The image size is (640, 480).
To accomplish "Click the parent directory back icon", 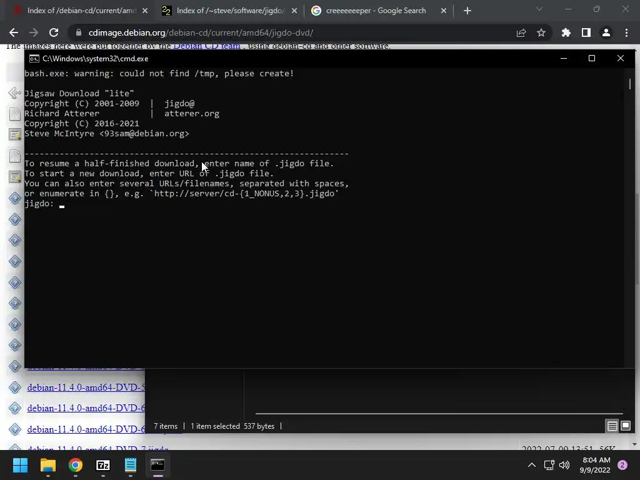I will [x=15, y=93].
